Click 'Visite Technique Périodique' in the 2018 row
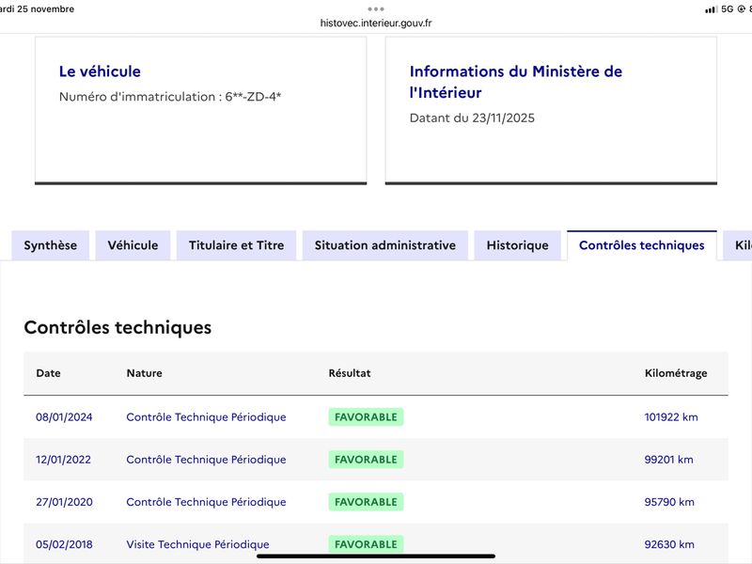Viewport: 752px width, 564px height. [197, 544]
